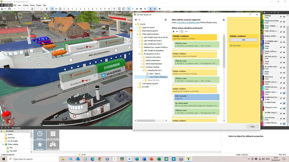
Task: Click the magenta swatch of HIDDEN water layer
Action: 264,93
